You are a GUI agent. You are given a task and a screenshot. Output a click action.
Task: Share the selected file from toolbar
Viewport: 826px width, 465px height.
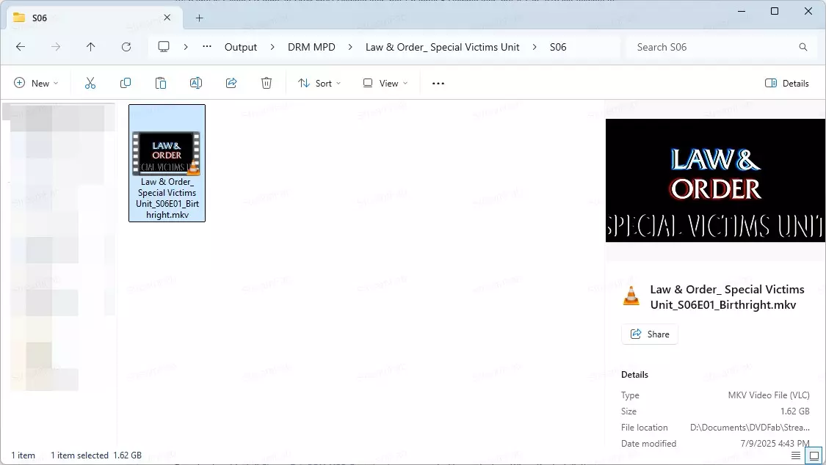pos(231,83)
